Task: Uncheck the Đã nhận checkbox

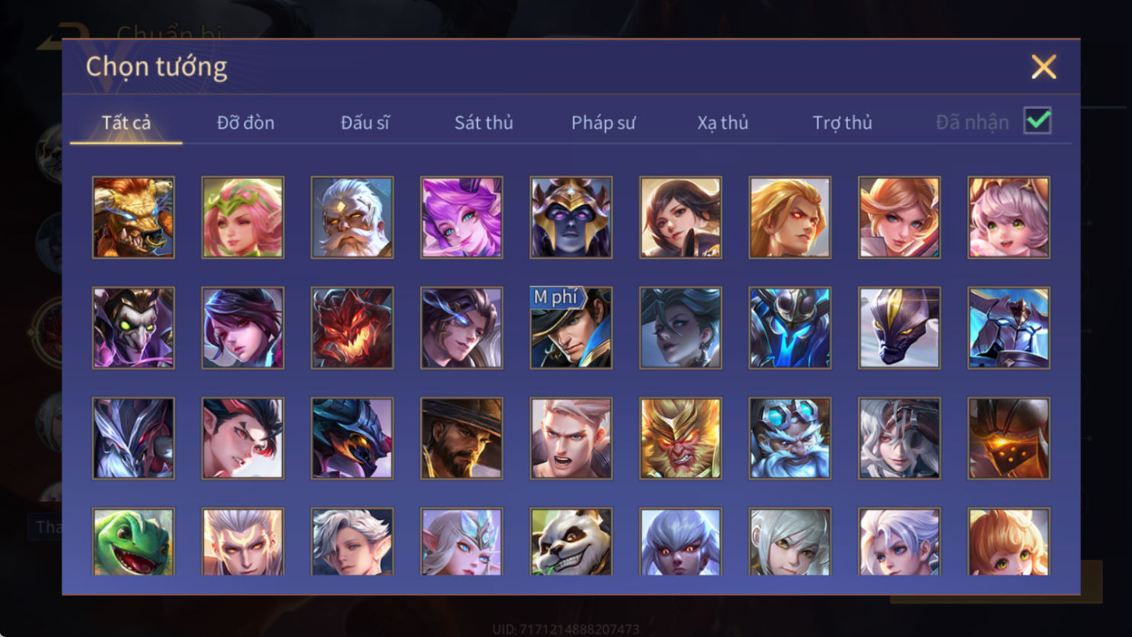Action: pyautogui.click(x=1037, y=121)
